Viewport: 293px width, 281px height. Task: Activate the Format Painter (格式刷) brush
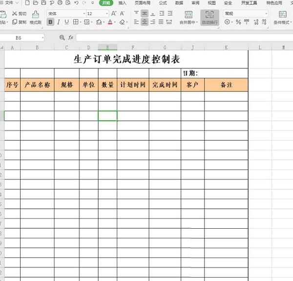tap(36, 18)
